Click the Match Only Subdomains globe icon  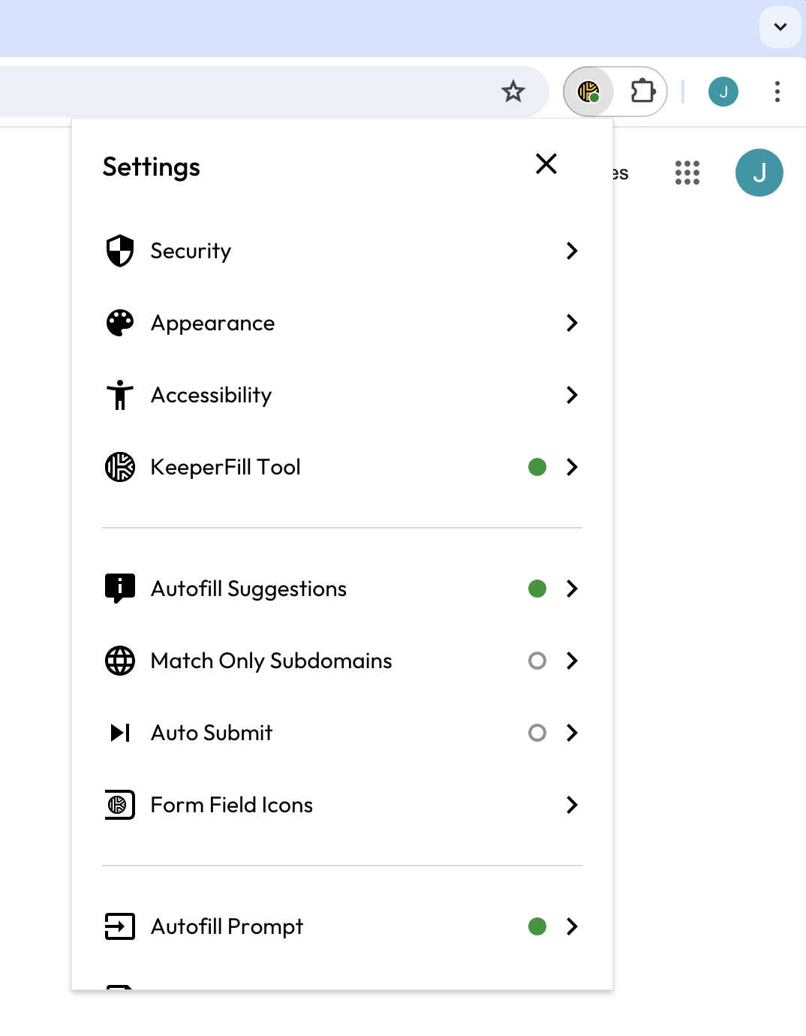coord(120,661)
